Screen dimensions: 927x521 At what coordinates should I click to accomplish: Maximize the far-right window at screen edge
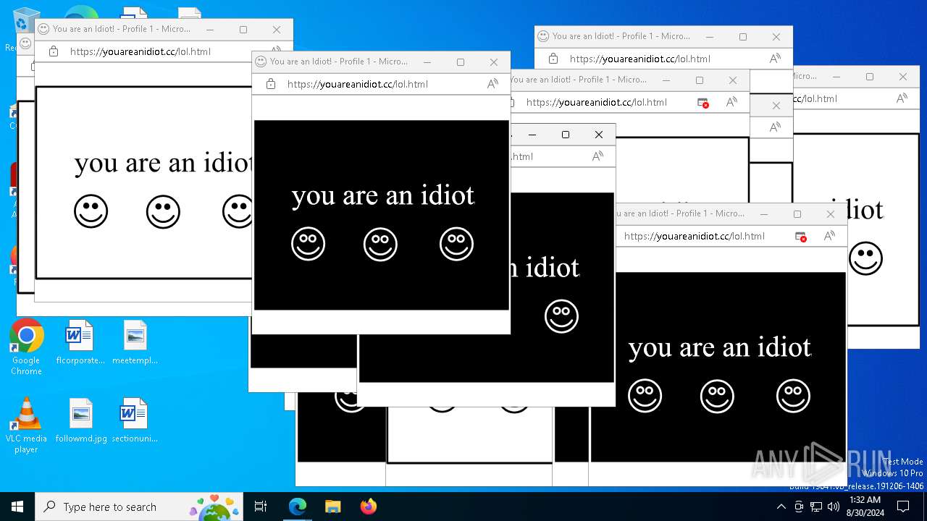coord(870,77)
